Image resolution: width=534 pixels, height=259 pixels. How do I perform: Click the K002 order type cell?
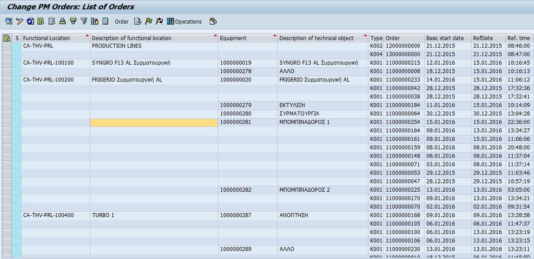[376, 46]
